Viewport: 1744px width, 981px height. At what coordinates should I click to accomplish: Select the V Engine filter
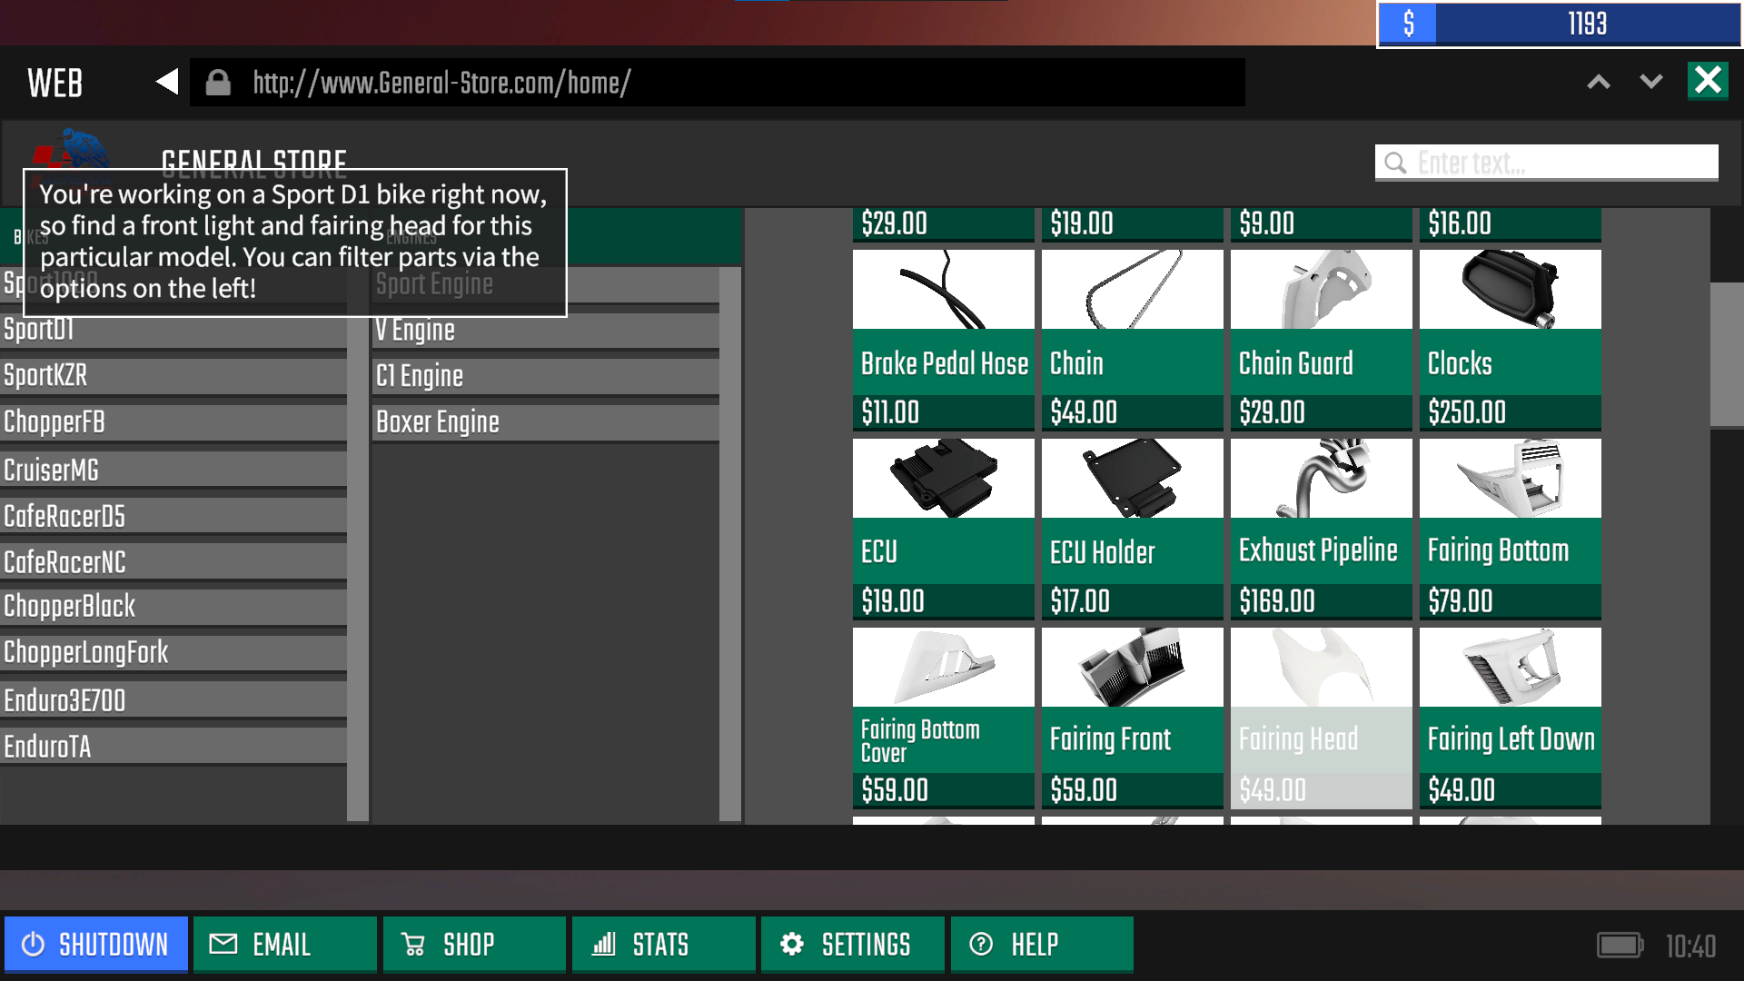[545, 330]
